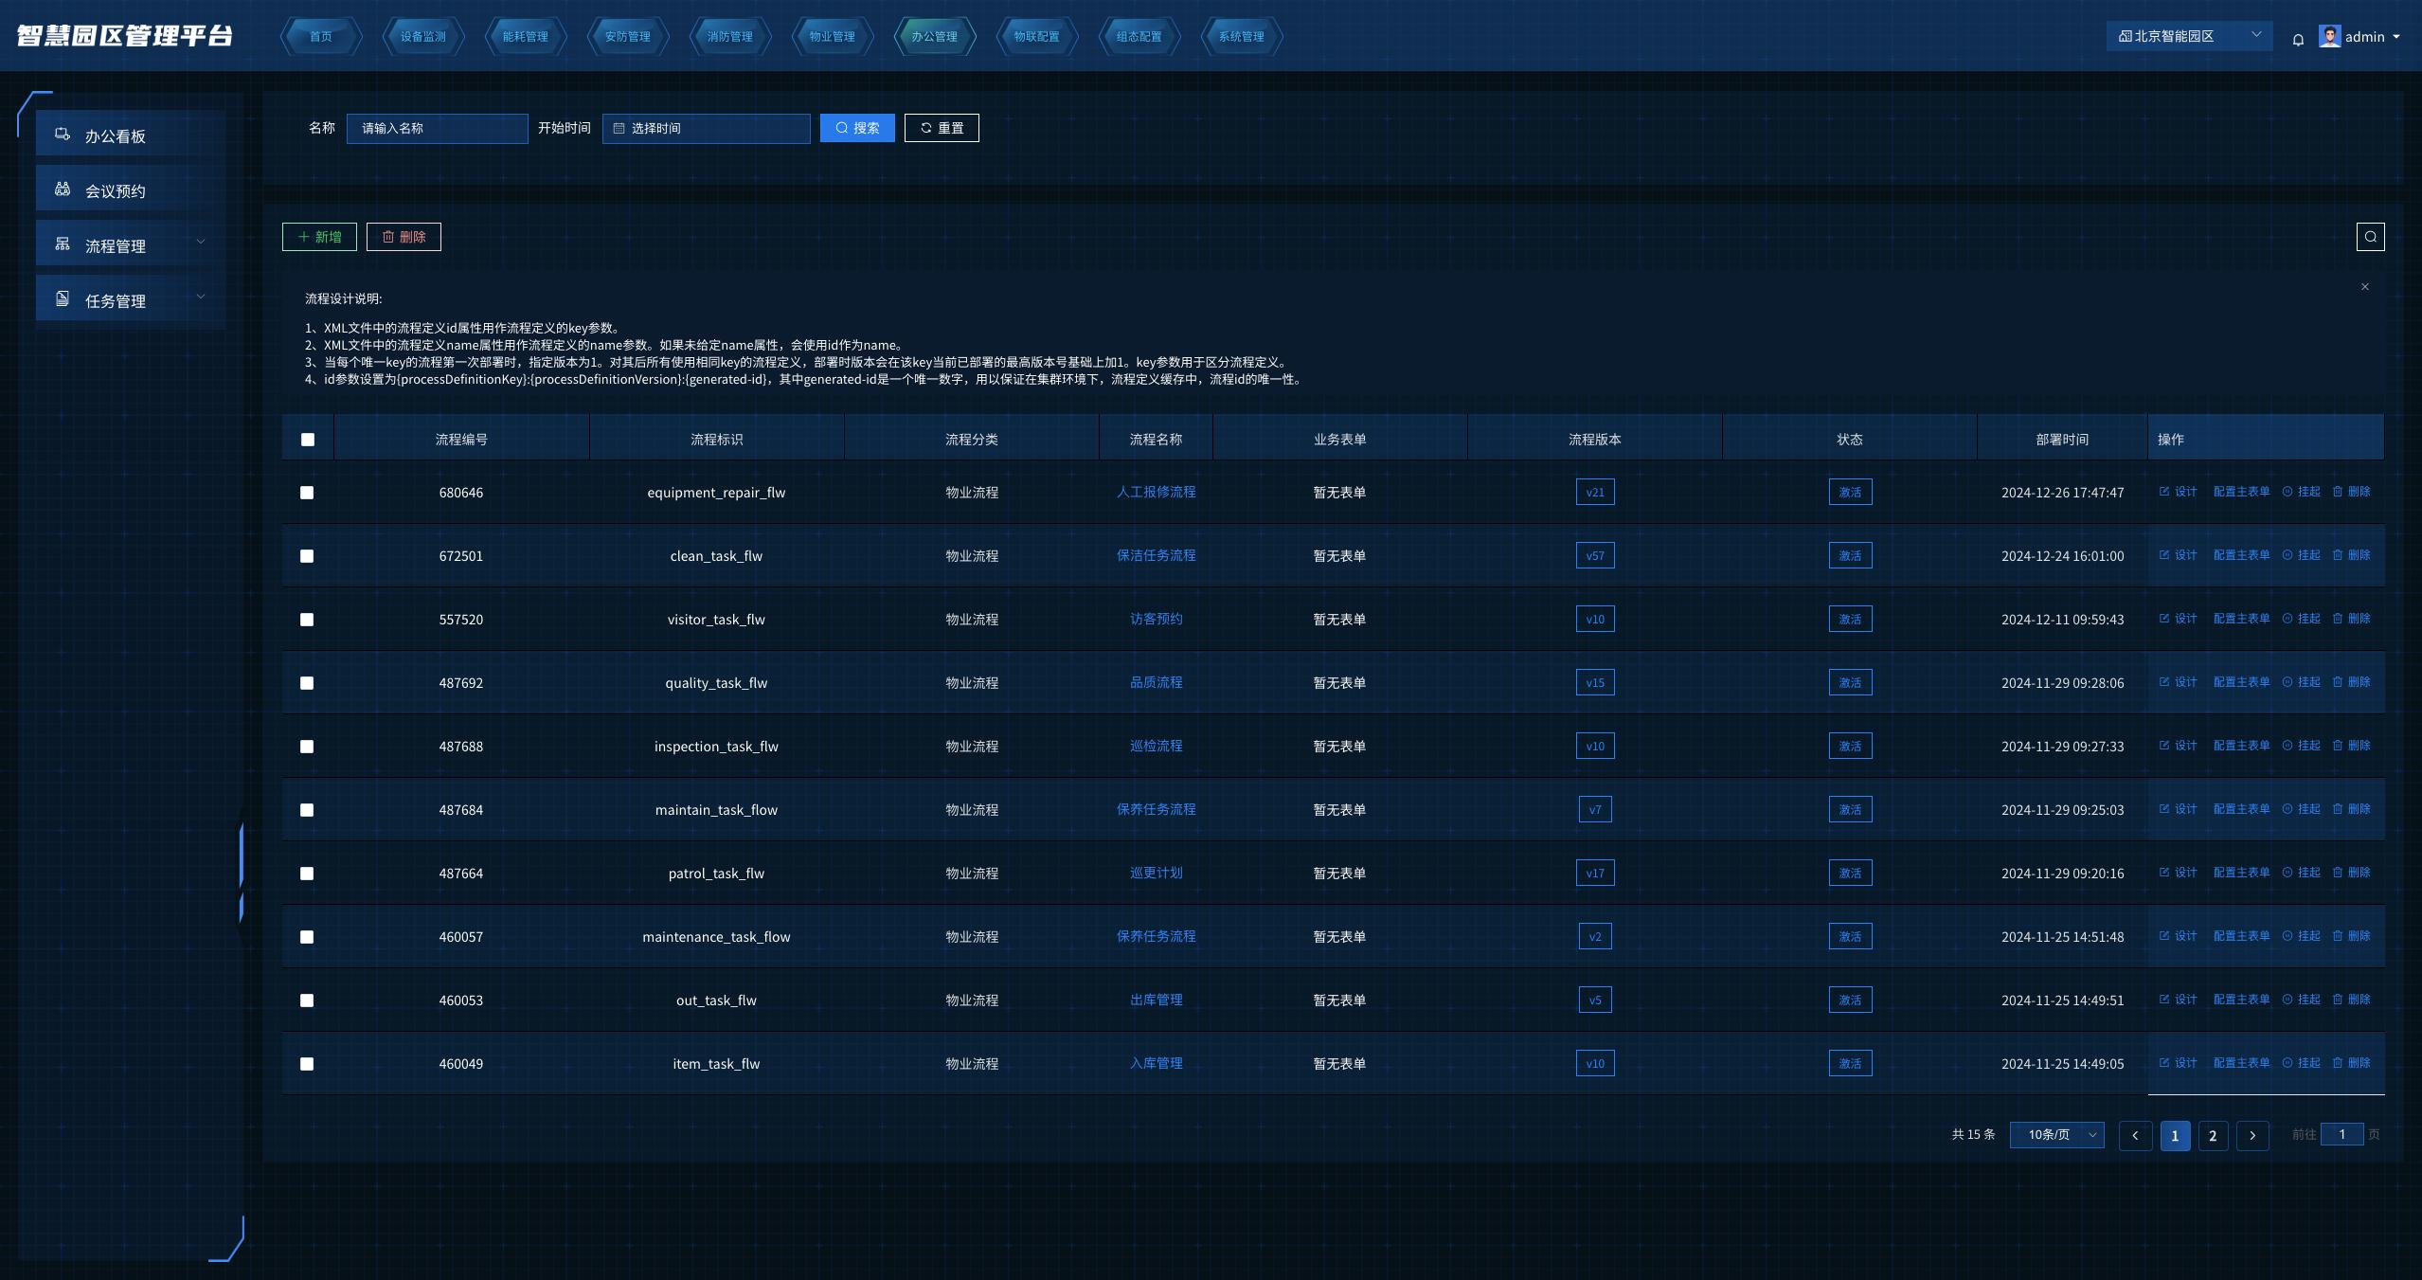
Task: Click the notification bell icon
Action: tap(2298, 39)
